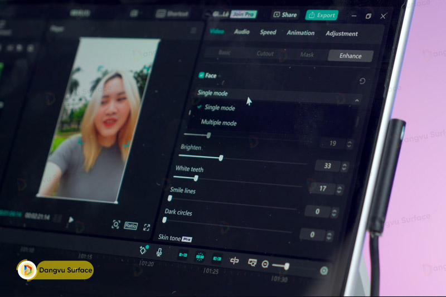Click the Pro badge next to Skin tone
The height and width of the screenshot is (297, 446).
[187, 239]
